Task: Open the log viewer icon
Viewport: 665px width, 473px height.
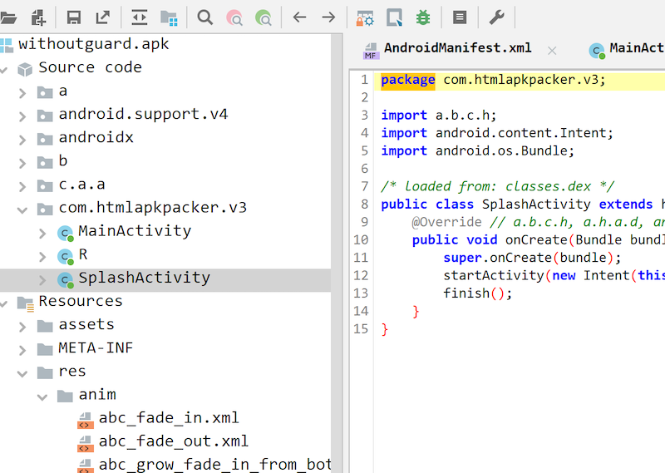Action: 459,17
